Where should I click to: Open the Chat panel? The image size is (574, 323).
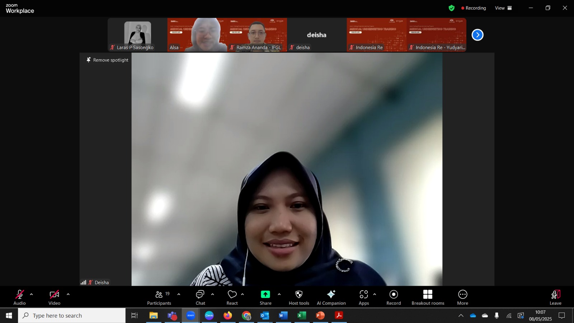200,298
